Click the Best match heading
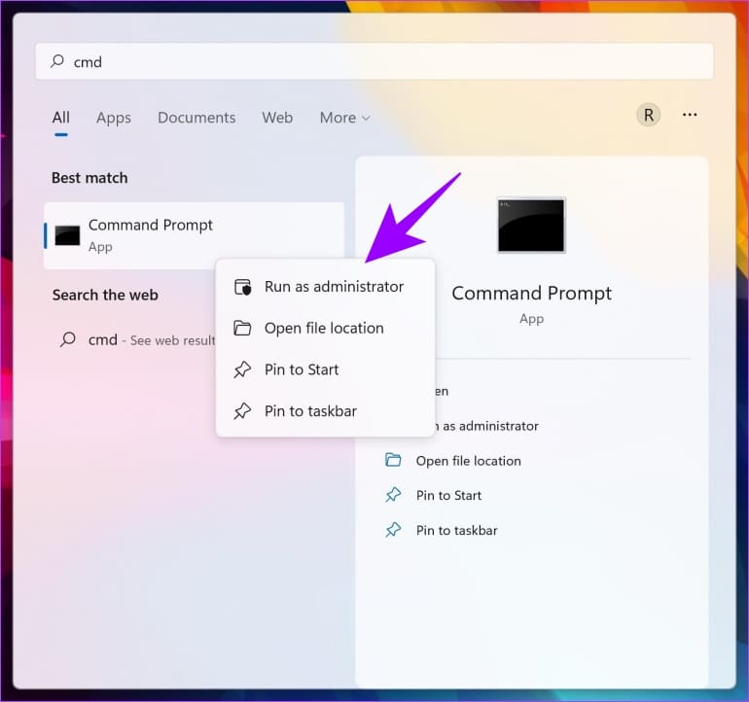 point(89,178)
